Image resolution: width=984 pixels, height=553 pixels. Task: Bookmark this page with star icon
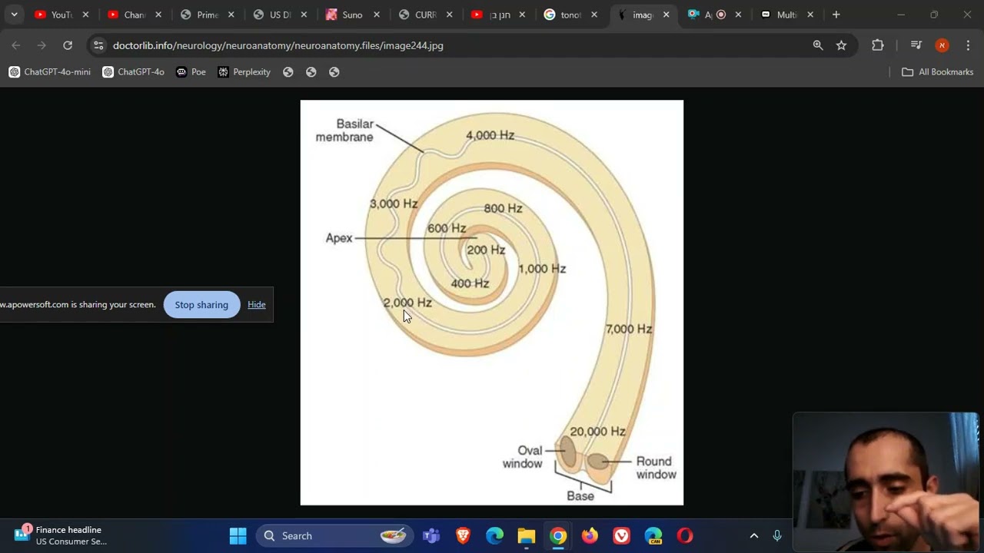coord(841,45)
